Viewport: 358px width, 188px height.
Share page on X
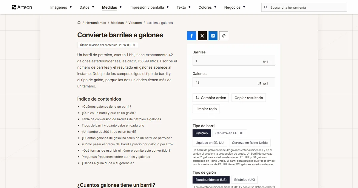pyautogui.click(x=202, y=36)
